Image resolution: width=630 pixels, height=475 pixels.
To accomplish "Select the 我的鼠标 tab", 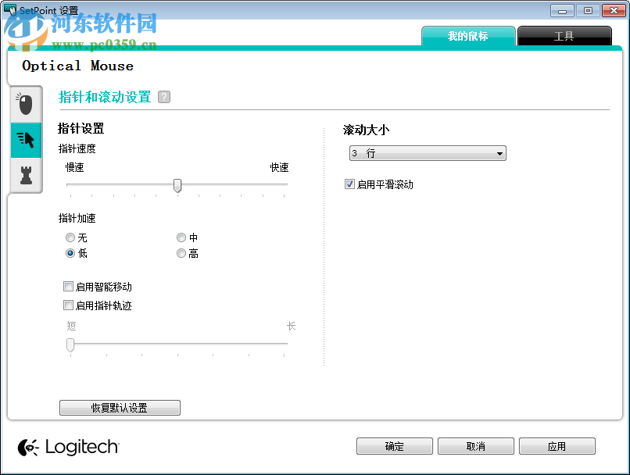I will (x=468, y=36).
